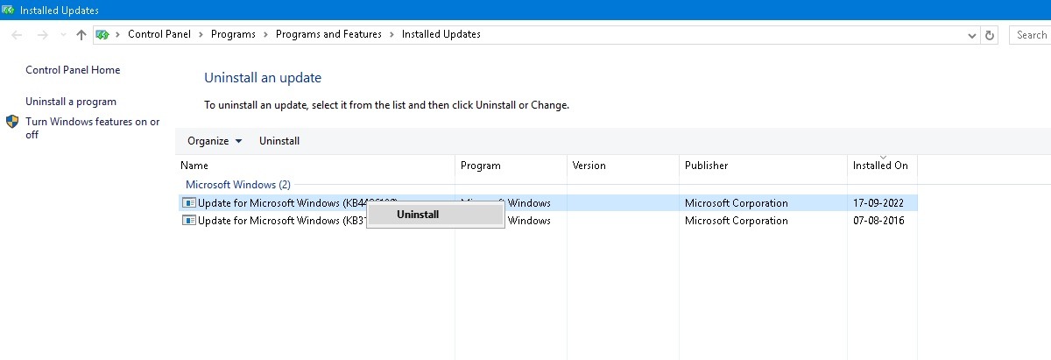Viewport: 1051px width, 360px height.
Task: Open the Organize dropdown menu
Action: (215, 141)
